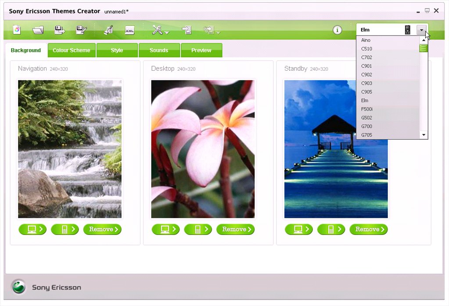This screenshot has height=306, width=449.
Task: Click the greyed-out import device icon
Action: [209, 30]
